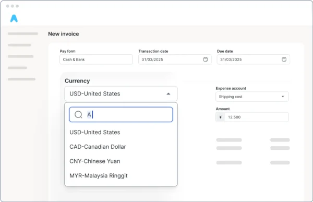Open the Transaction date calendar icon

pyautogui.click(x=206, y=60)
